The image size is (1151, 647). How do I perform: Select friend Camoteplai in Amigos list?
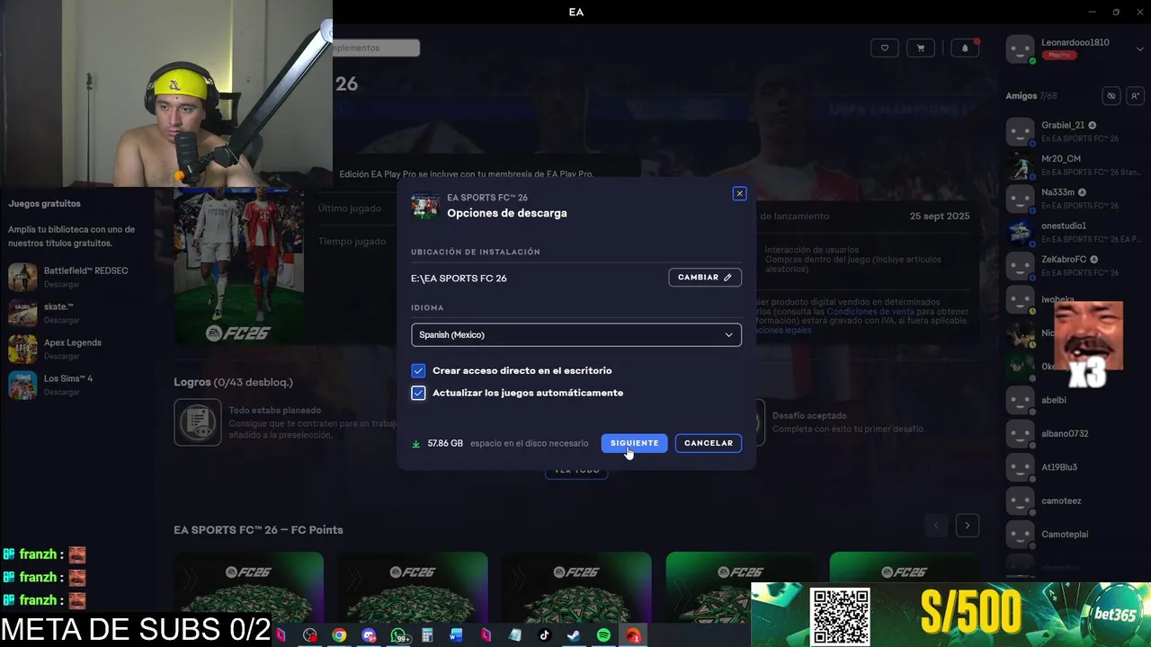point(1075,535)
